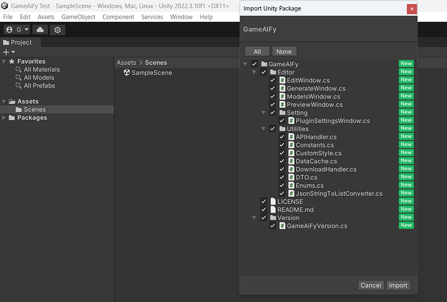Image resolution: width=447 pixels, height=302 pixels.
Task: Click the None button to deselect all
Action: pos(284,52)
